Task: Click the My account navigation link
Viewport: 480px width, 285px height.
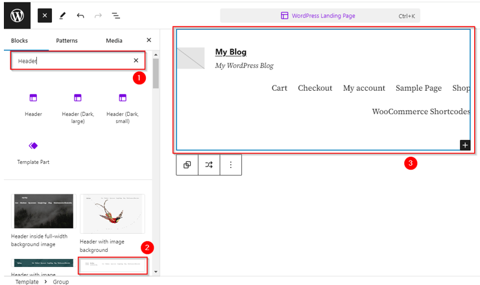Action: tap(364, 88)
